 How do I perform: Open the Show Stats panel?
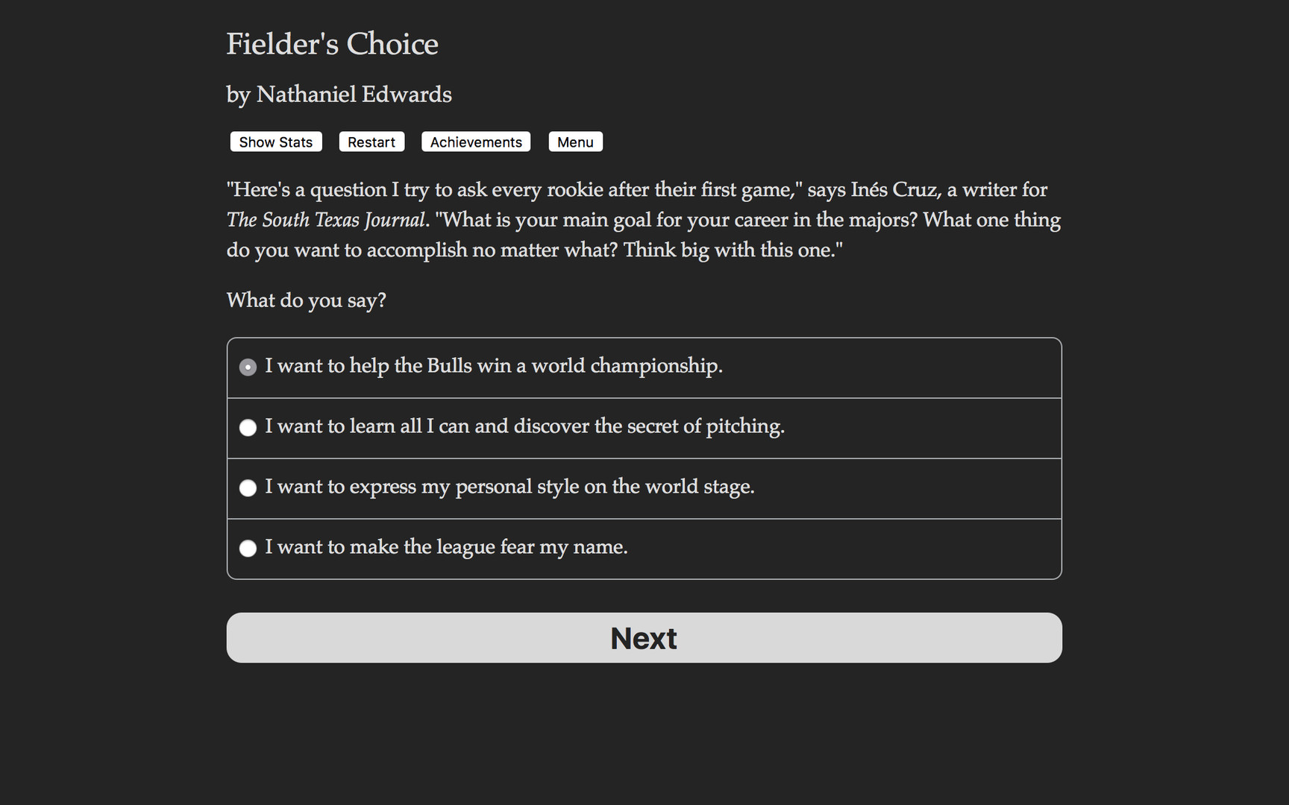275,142
